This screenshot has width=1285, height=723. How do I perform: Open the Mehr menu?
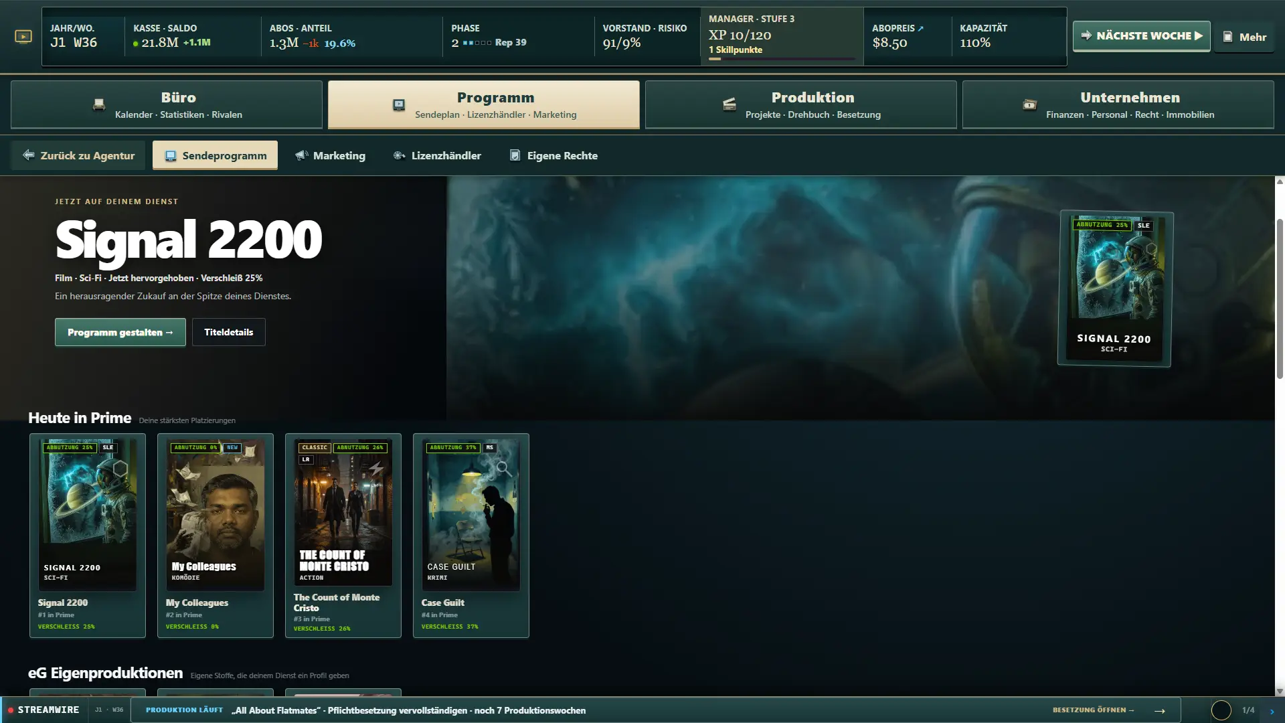pyautogui.click(x=1245, y=37)
